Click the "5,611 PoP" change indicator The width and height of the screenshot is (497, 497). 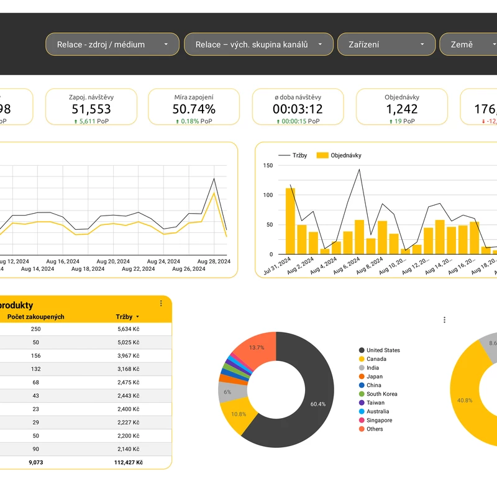pyautogui.click(x=91, y=121)
